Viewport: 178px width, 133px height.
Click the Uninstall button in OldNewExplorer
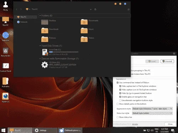[x=167, y=61]
